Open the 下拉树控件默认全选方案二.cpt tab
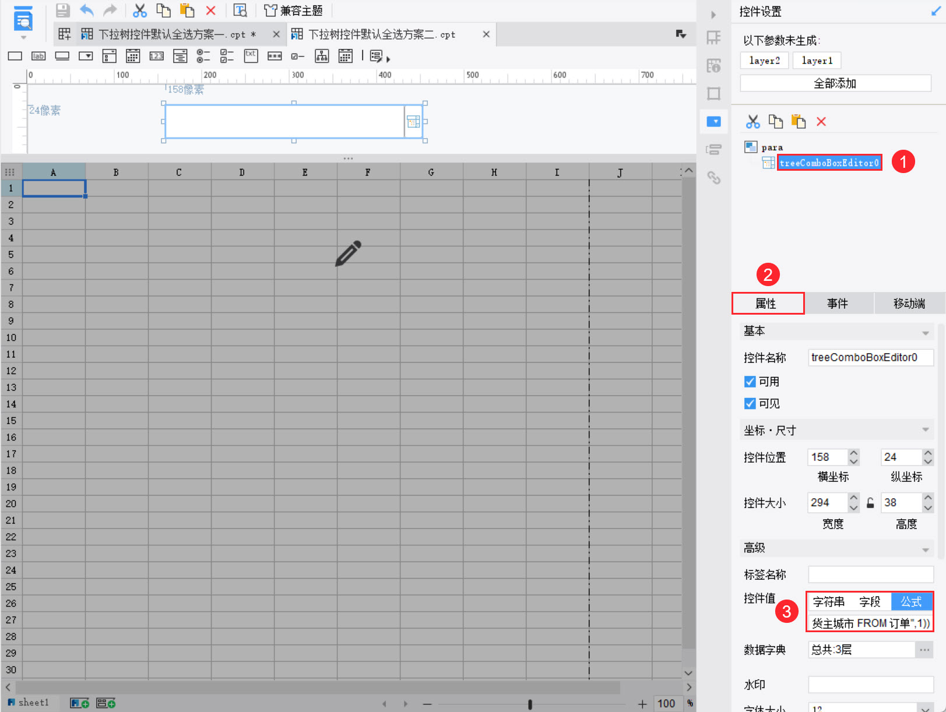946x712 pixels. pos(381,34)
